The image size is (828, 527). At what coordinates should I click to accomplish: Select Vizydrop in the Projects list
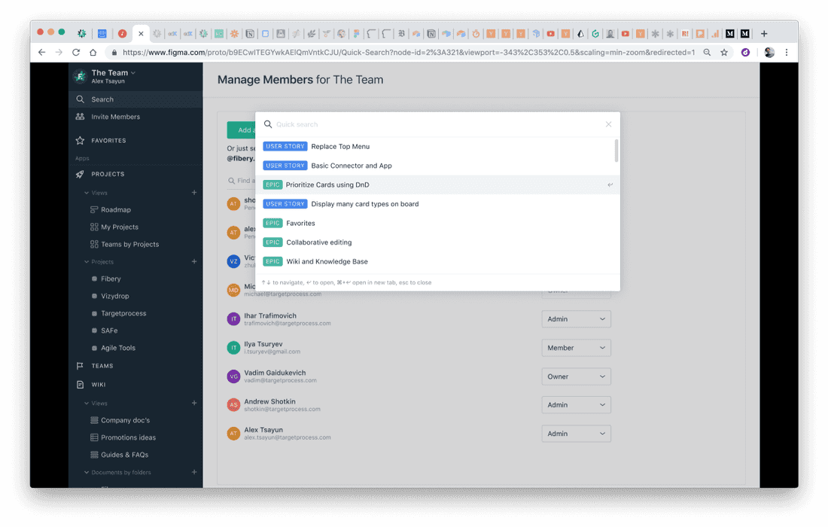click(x=115, y=296)
